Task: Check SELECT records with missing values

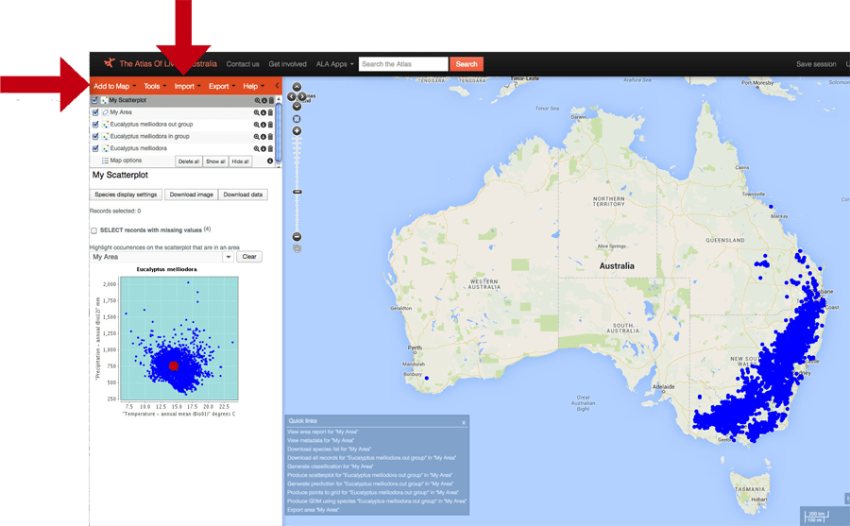Action: [93, 230]
